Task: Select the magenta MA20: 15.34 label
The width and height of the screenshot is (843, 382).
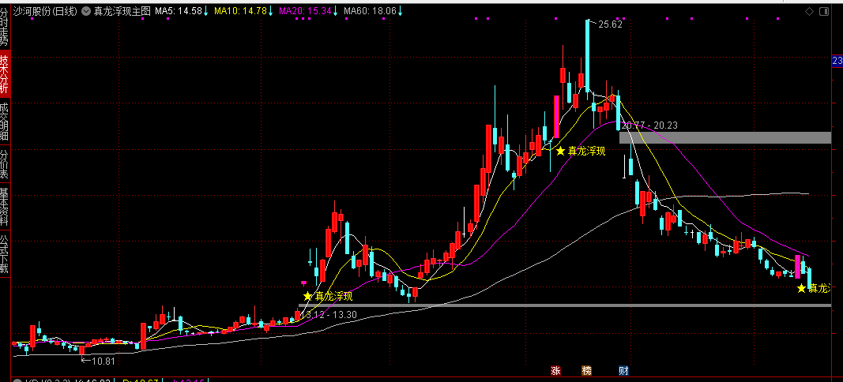Action: point(305,11)
